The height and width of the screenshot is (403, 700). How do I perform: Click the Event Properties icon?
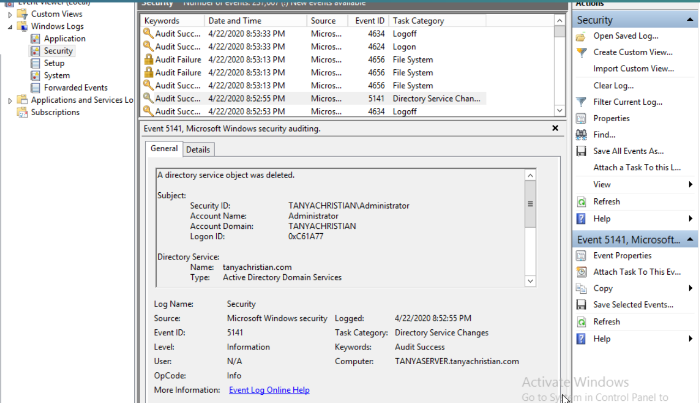click(x=581, y=256)
